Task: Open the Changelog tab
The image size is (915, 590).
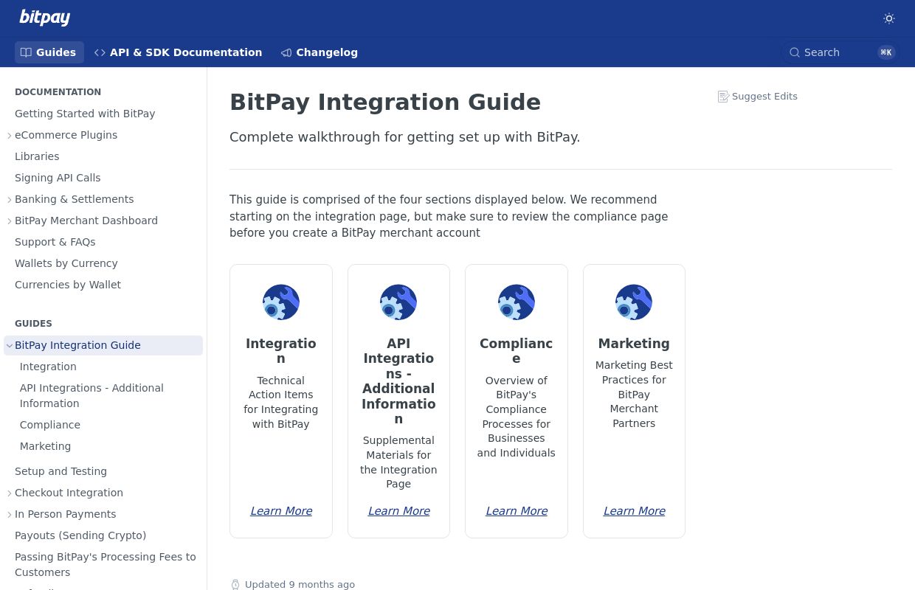Action: point(319,52)
